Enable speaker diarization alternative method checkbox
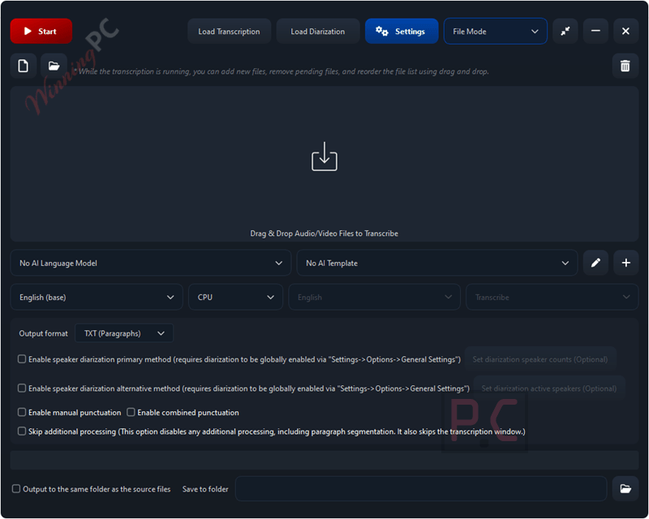This screenshot has height=519, width=649. tap(22, 388)
